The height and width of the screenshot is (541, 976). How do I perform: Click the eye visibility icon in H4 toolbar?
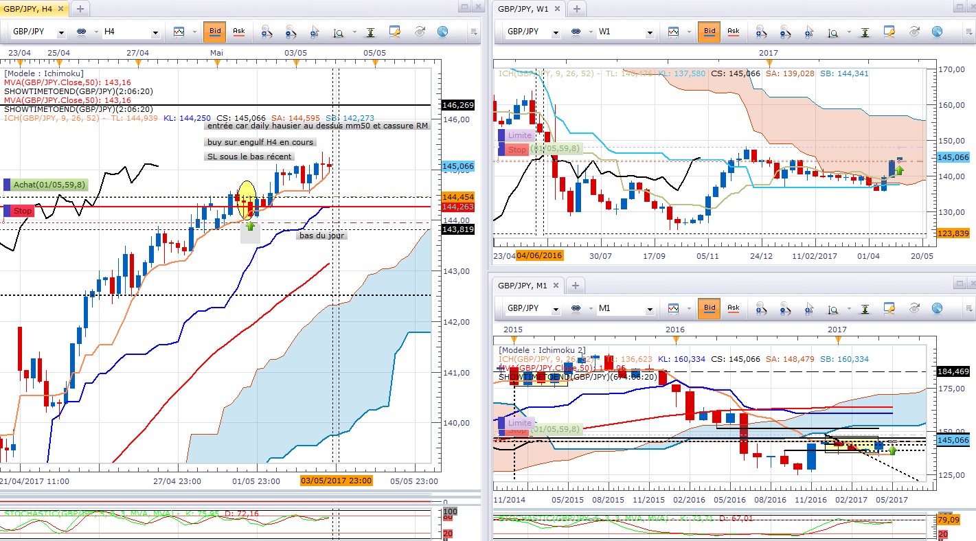point(419,32)
